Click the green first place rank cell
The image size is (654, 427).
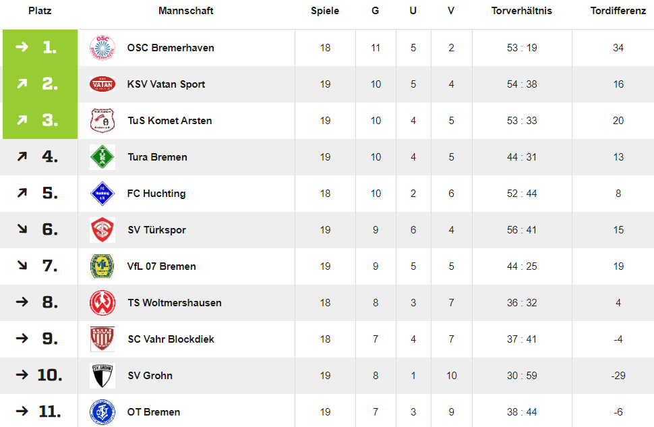pos(40,48)
